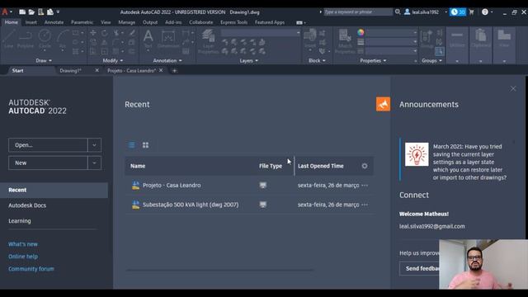Screen dimensions: 528x297
Task: Expand the Layers panel dropdown
Action: pyautogui.click(x=249, y=60)
